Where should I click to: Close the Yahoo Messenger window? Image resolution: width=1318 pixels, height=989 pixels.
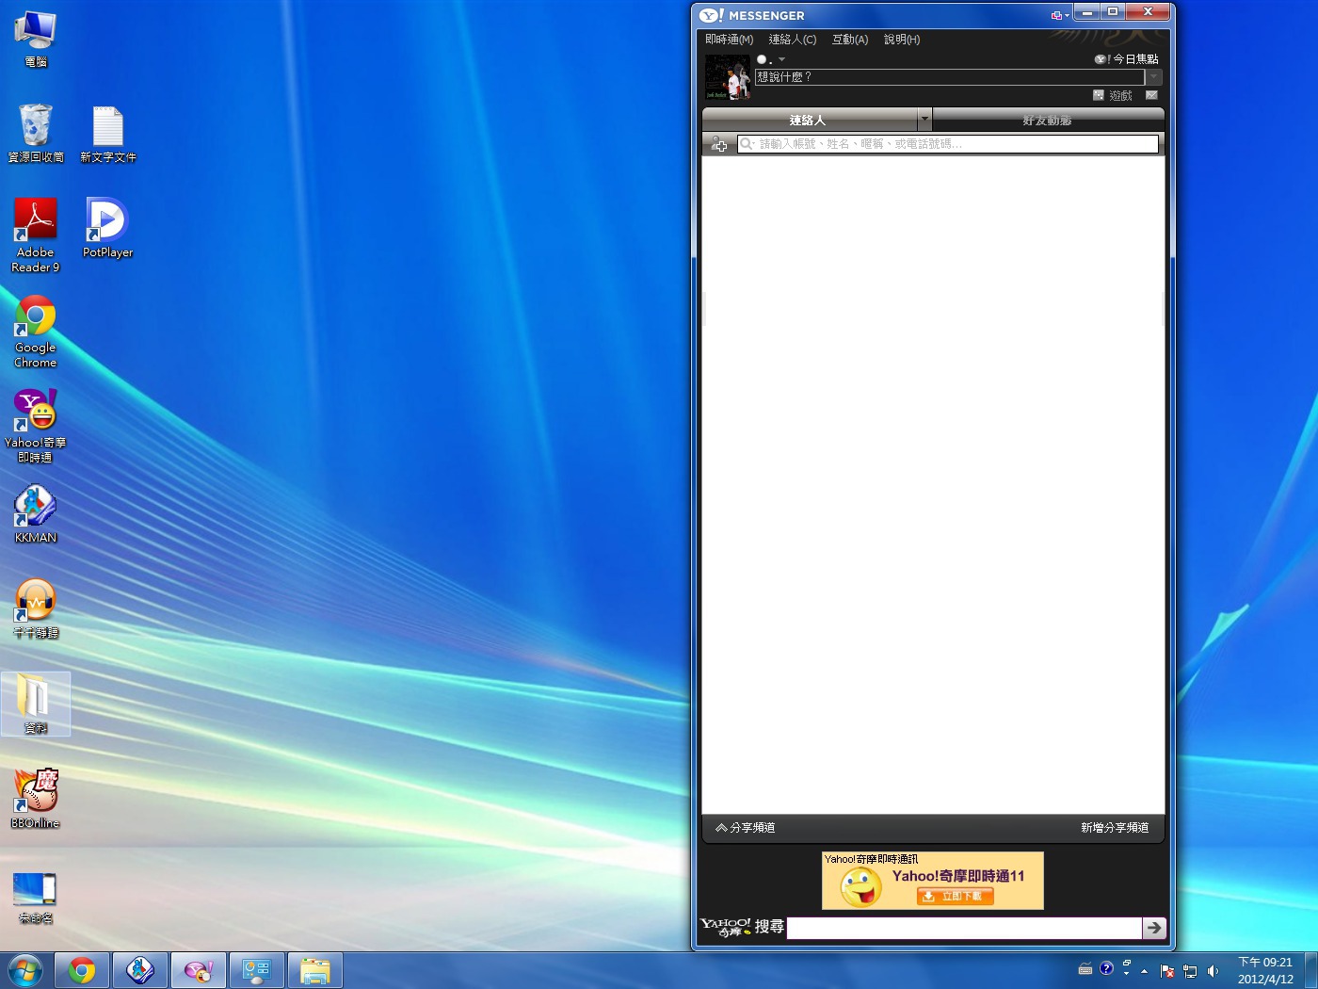coord(1148,12)
